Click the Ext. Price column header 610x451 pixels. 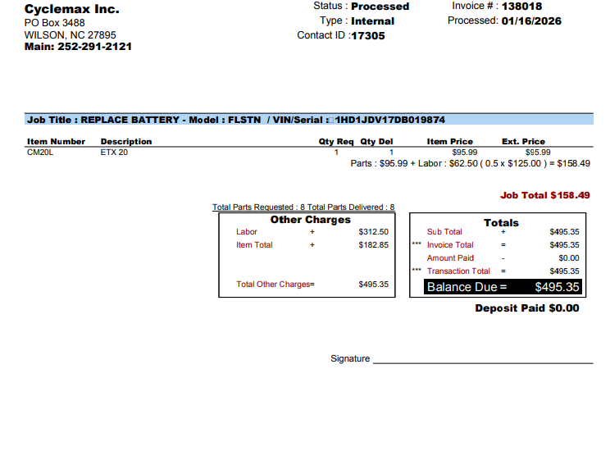coord(523,142)
